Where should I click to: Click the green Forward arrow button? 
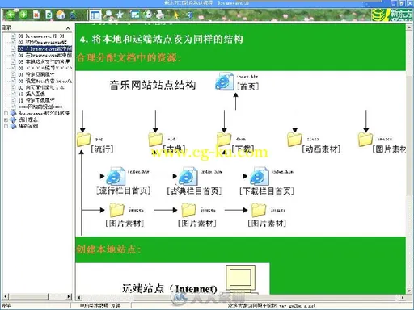[23, 15]
